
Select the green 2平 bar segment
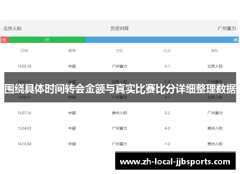click(47, 40)
